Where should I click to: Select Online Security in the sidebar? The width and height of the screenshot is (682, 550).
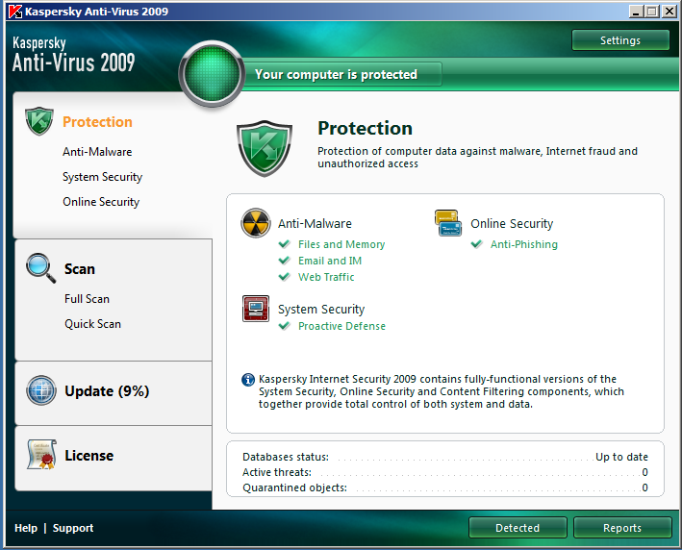point(101,202)
